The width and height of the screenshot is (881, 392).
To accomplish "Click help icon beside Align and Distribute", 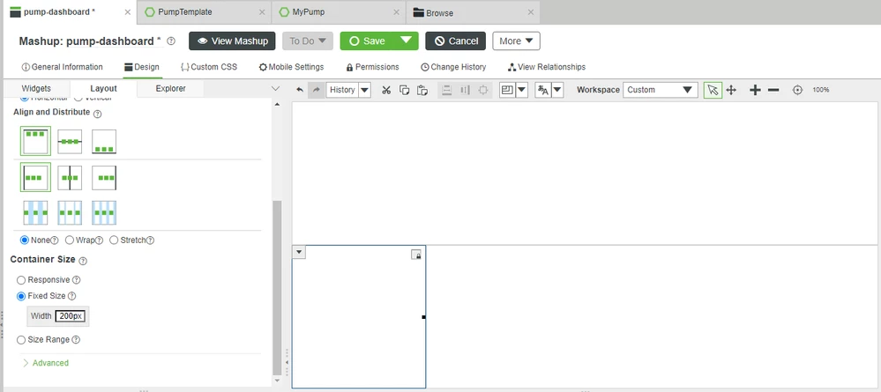I will (98, 114).
